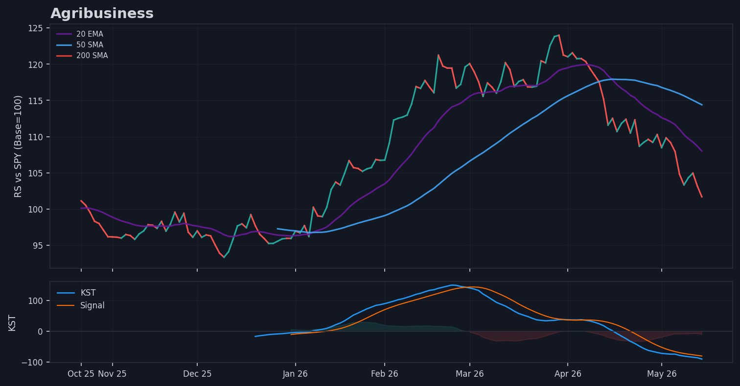This screenshot has width=740, height=386.
Task: Click the purple 20 EMA legend line swatch
Action: tap(64, 34)
